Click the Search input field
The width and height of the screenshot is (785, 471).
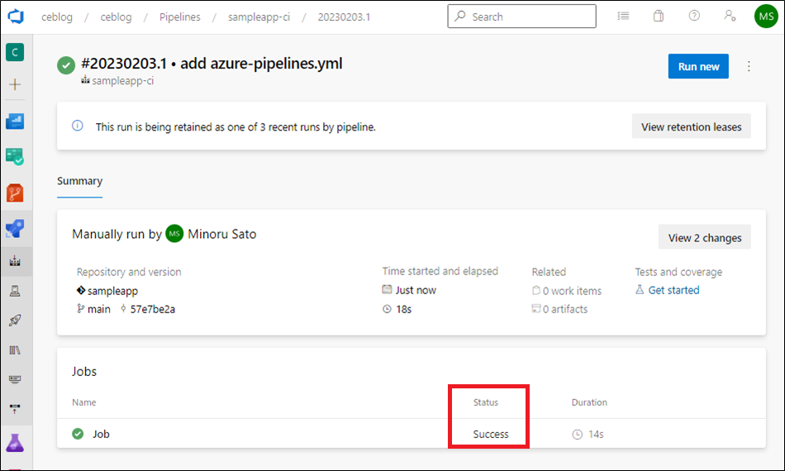(x=521, y=17)
